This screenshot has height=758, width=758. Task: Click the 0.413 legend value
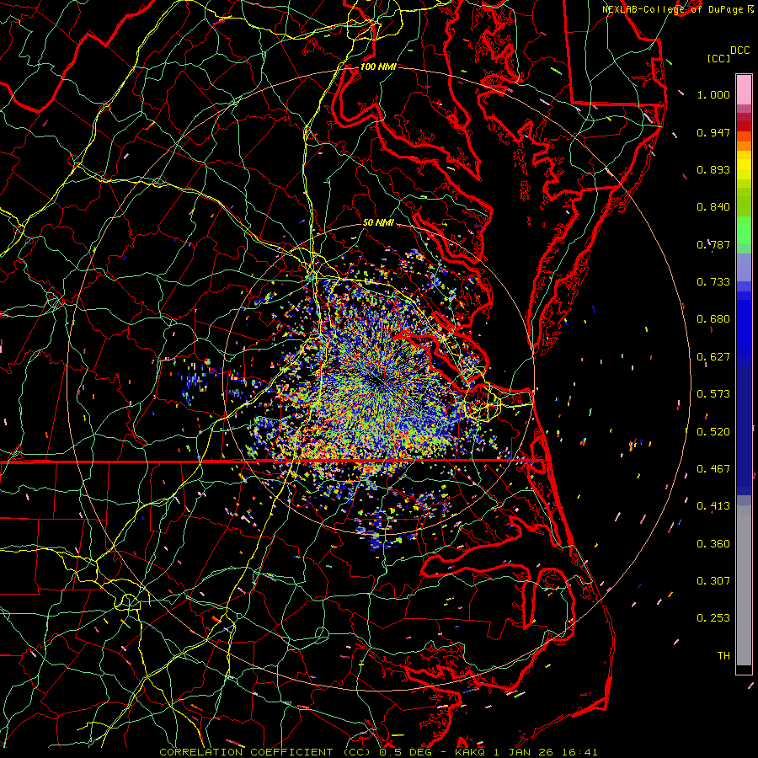[x=713, y=506]
